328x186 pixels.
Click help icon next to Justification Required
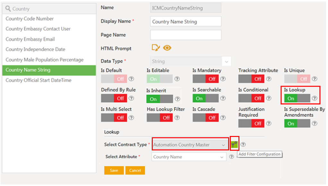click(269, 123)
